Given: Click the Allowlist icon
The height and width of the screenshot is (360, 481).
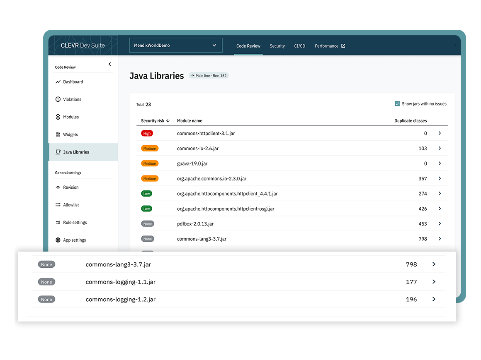Looking at the screenshot, I should click(x=58, y=205).
